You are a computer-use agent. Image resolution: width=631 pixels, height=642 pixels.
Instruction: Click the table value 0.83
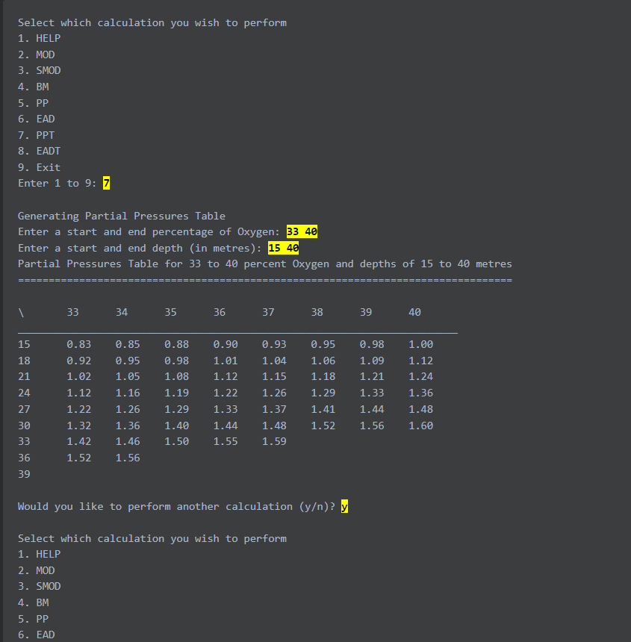79,344
